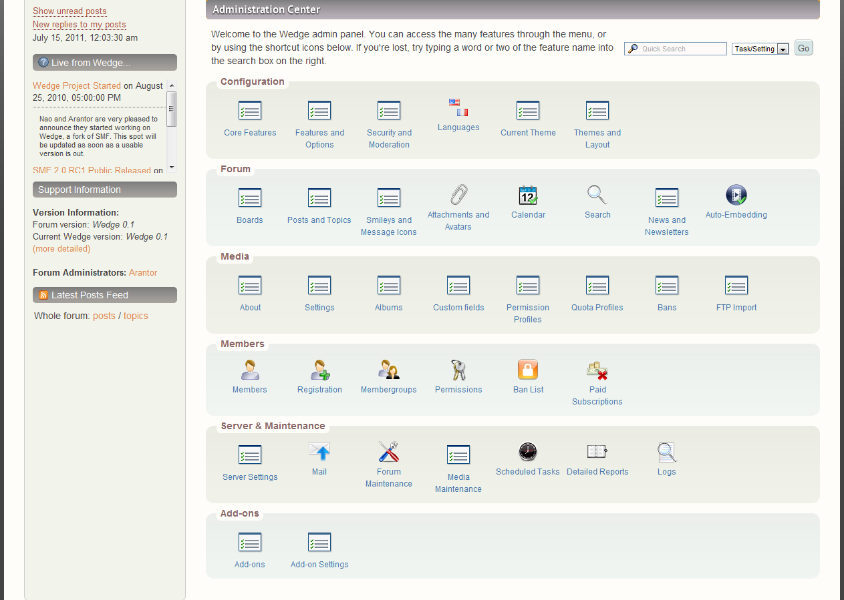Screen dimensions: 844x600
Task: Click the Auto-Embedding play icon
Action: pyautogui.click(x=736, y=195)
